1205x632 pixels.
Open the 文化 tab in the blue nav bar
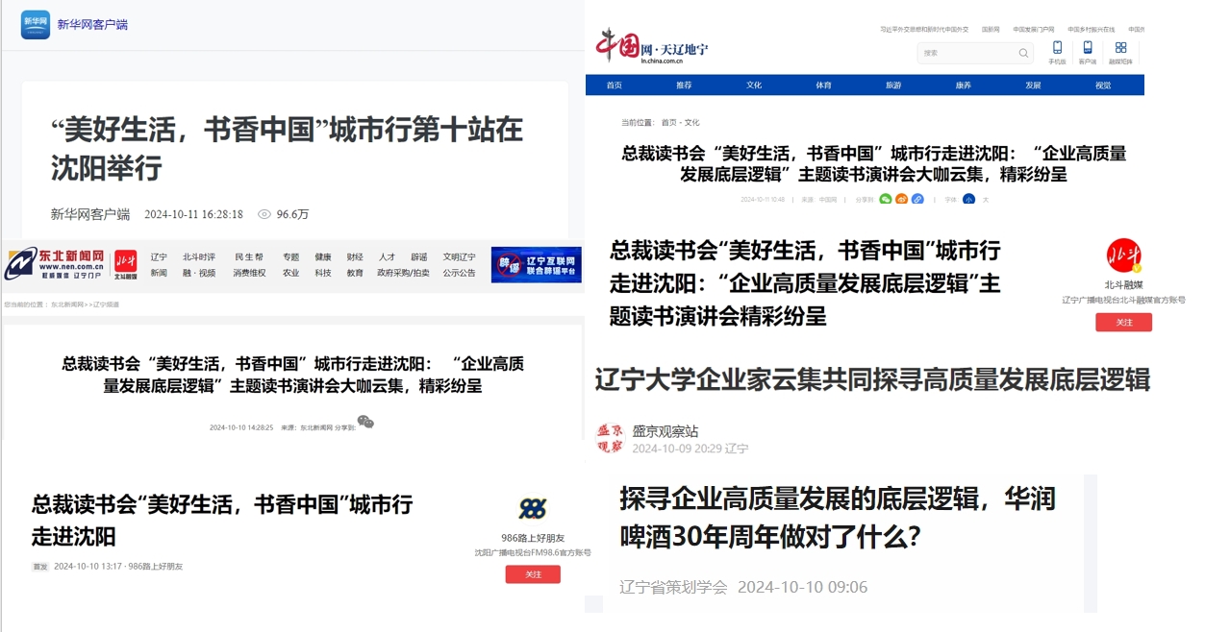(x=754, y=85)
